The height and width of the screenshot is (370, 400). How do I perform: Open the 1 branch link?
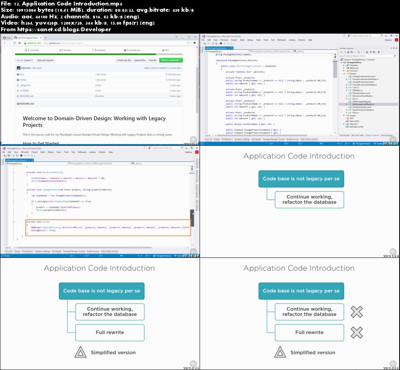(x=65, y=50)
